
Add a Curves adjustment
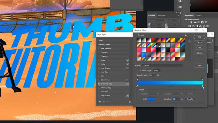[199, 22]
